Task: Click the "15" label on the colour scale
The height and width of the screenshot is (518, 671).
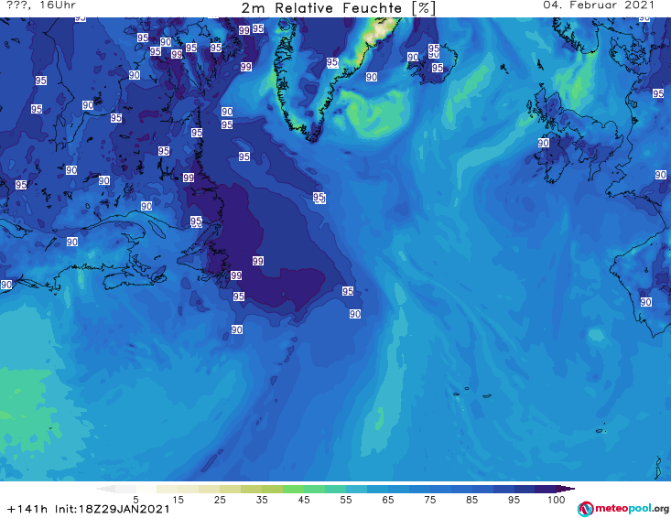Action: pos(178,500)
